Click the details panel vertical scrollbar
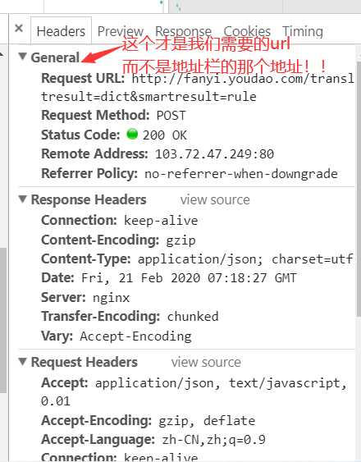The image size is (361, 462). (x=359, y=189)
